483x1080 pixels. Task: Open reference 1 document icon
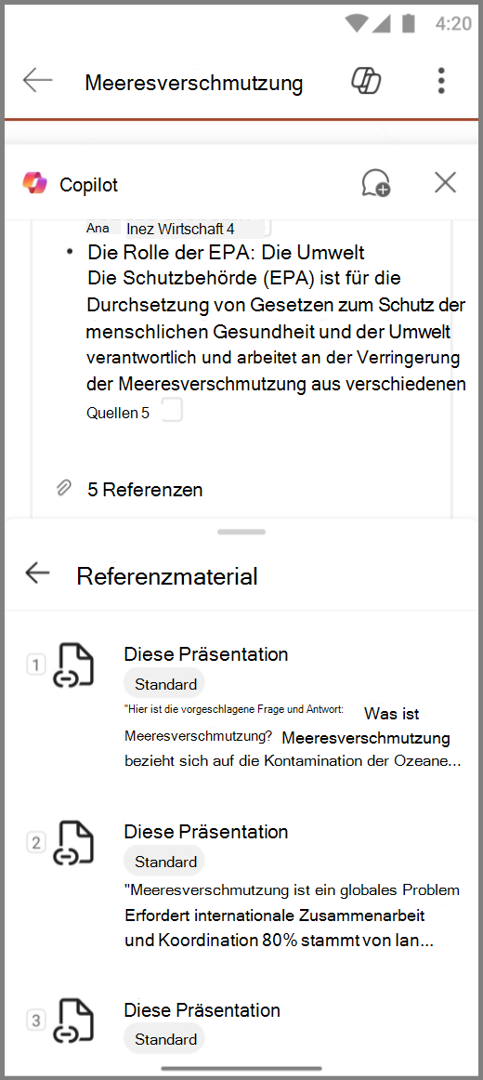click(x=73, y=665)
